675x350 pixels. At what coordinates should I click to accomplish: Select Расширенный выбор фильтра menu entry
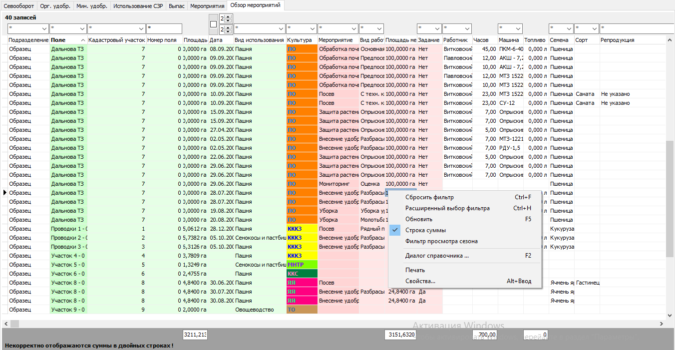point(465,208)
